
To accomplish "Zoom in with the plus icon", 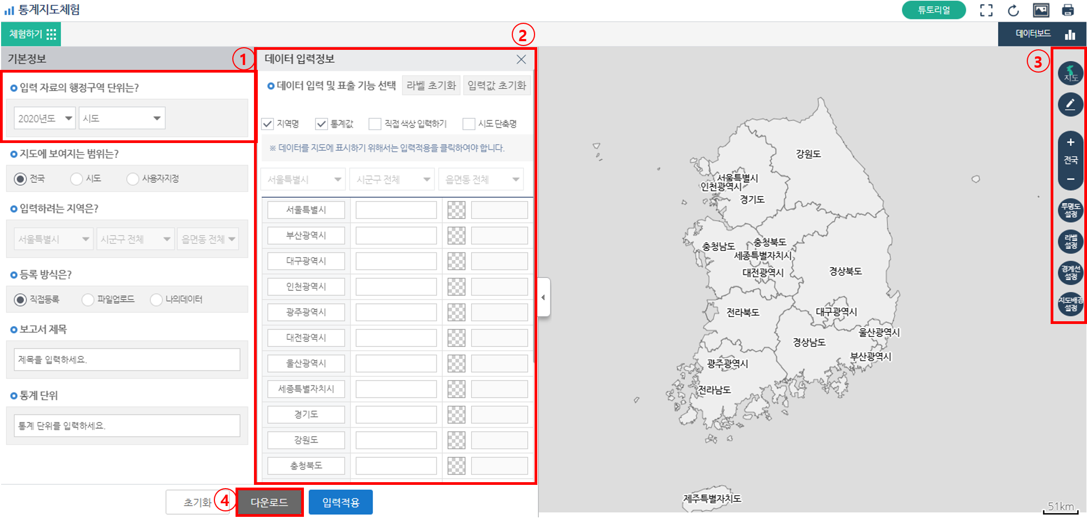I will [x=1070, y=142].
